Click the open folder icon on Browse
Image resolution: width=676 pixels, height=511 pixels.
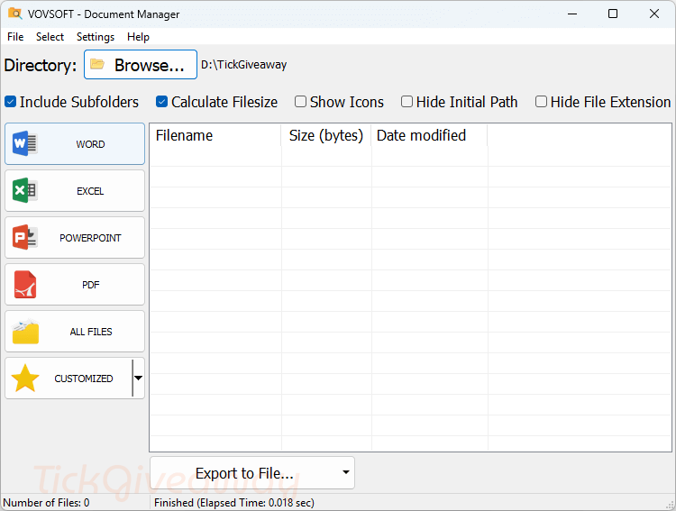coord(97,64)
